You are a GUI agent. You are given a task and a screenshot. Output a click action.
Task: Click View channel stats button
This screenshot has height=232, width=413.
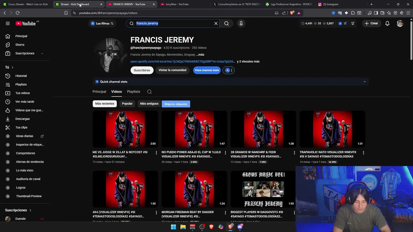click(x=207, y=70)
